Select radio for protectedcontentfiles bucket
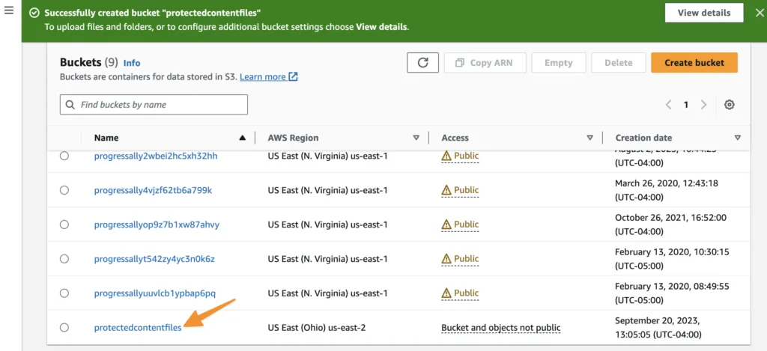This screenshot has width=767, height=351. coord(64,328)
